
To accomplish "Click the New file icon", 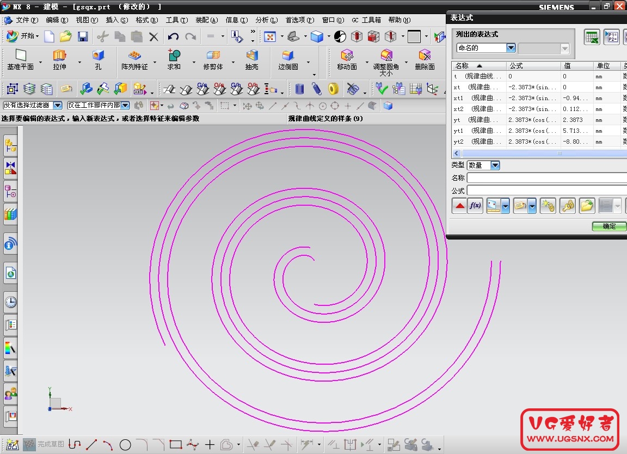I will [x=49, y=37].
